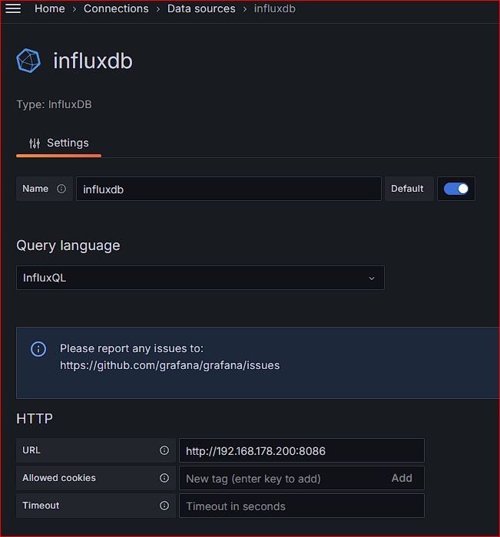Click the Timeout in seconds field

point(302,506)
